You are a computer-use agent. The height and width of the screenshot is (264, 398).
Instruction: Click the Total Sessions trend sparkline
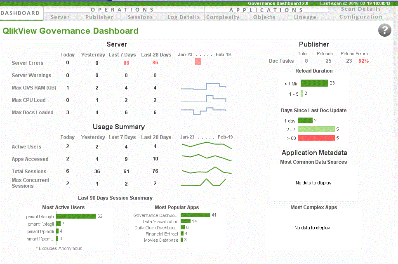click(x=207, y=170)
